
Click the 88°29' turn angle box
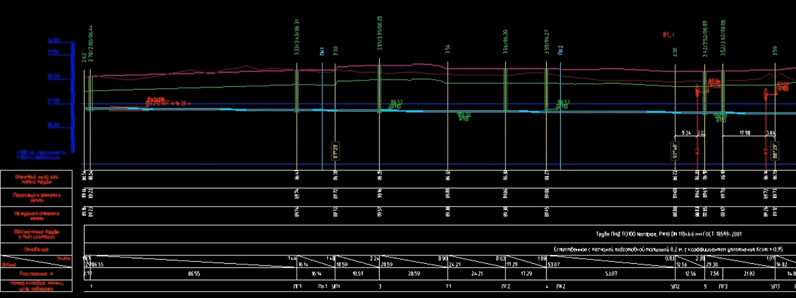coord(775,151)
